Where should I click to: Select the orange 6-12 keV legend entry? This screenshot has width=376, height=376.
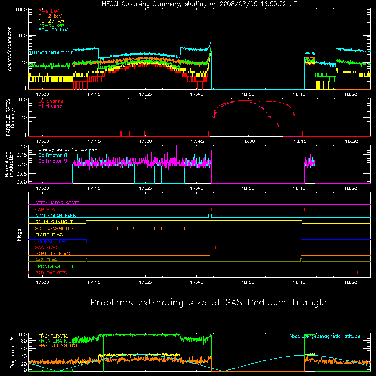(50, 16)
